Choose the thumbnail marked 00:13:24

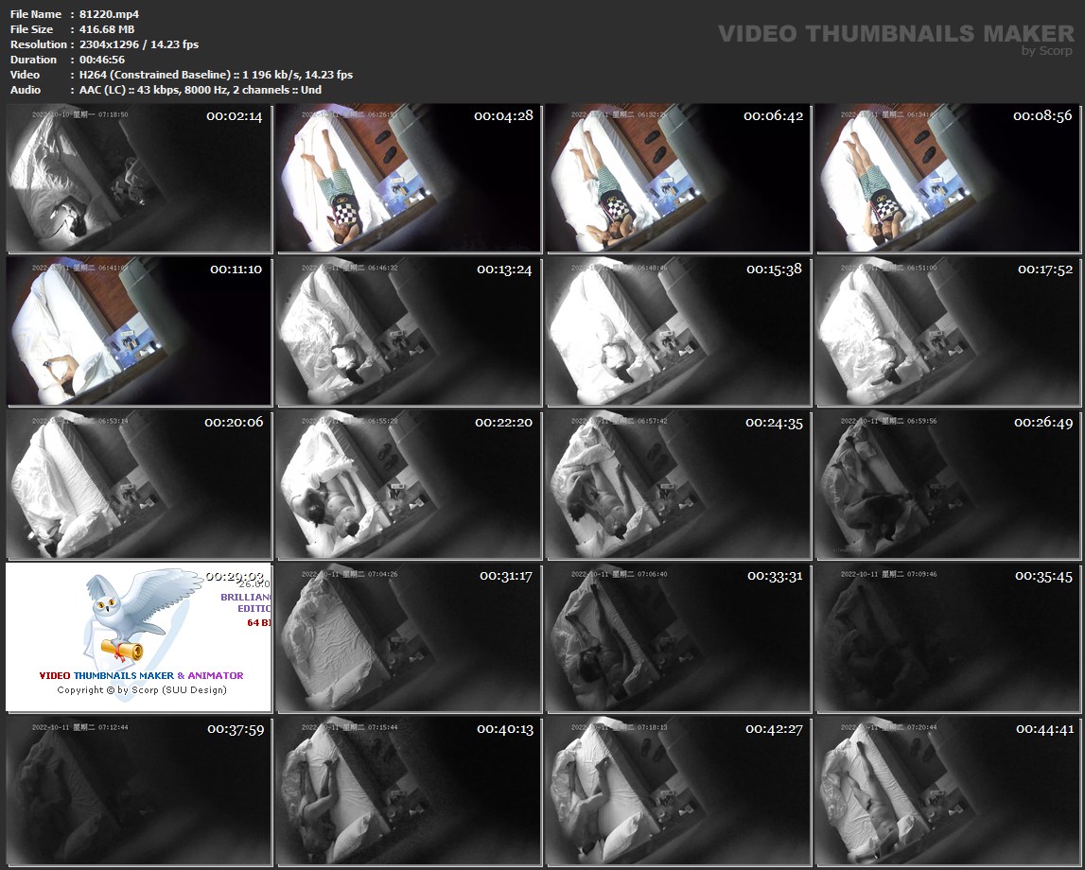tap(409, 331)
